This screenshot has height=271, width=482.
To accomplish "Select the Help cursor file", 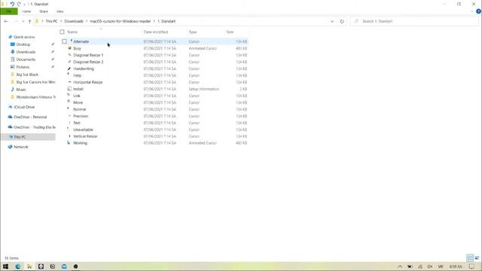I will tap(77, 75).
